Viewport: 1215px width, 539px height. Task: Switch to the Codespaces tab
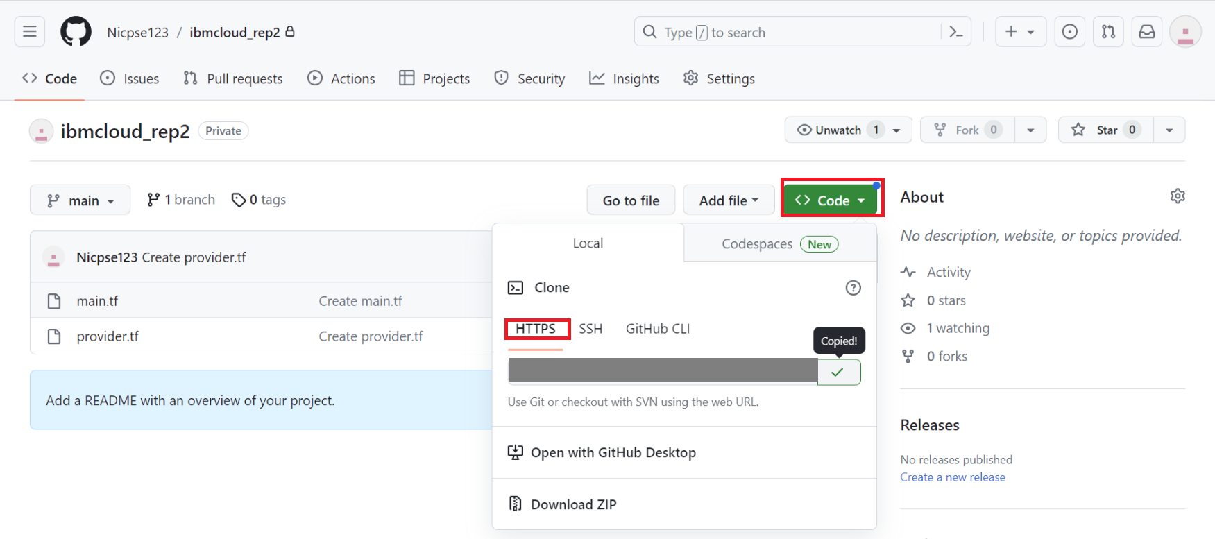[779, 244]
